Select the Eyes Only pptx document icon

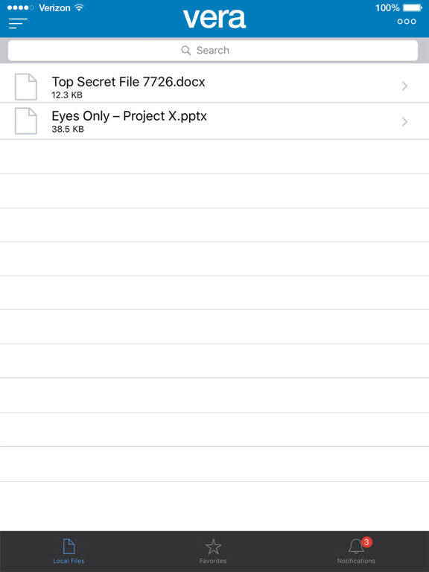[25, 121]
